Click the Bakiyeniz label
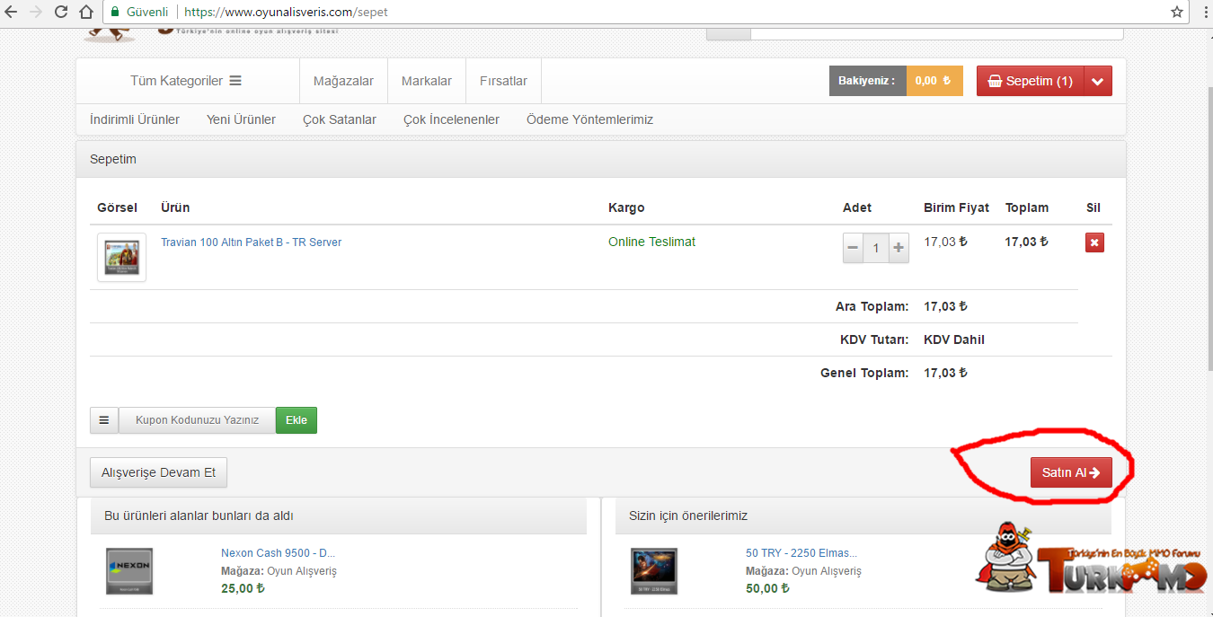1213x617 pixels. pyautogui.click(x=867, y=81)
